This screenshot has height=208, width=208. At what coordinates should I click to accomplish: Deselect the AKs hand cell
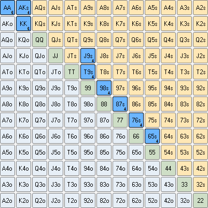pos(23,7)
